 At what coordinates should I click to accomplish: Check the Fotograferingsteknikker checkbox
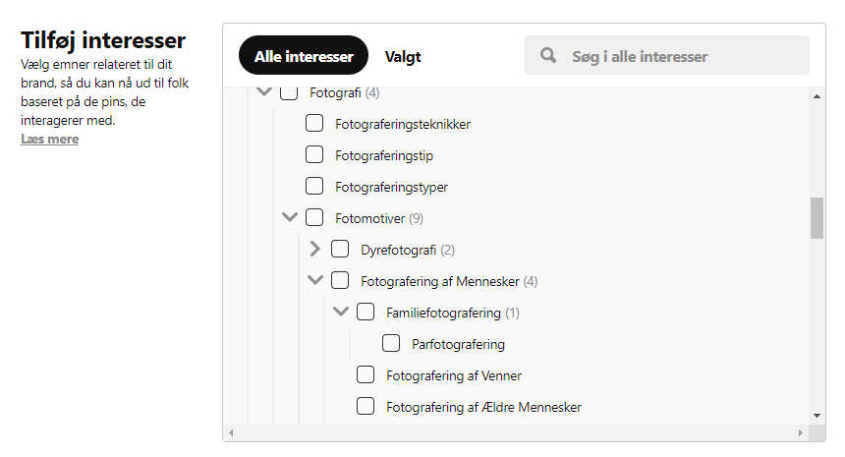pos(314,123)
